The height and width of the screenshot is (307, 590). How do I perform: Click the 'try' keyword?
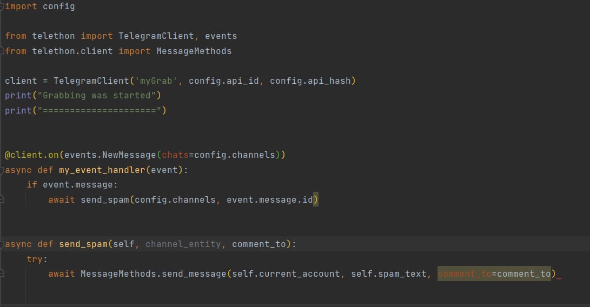[x=35, y=259]
